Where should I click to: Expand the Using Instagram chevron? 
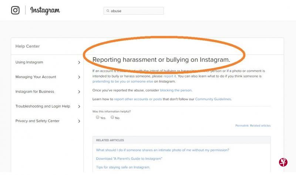tap(79, 62)
